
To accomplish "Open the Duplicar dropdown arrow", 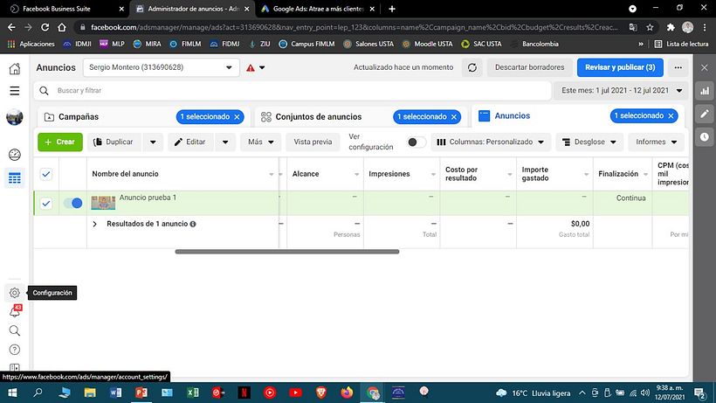I will pos(153,142).
